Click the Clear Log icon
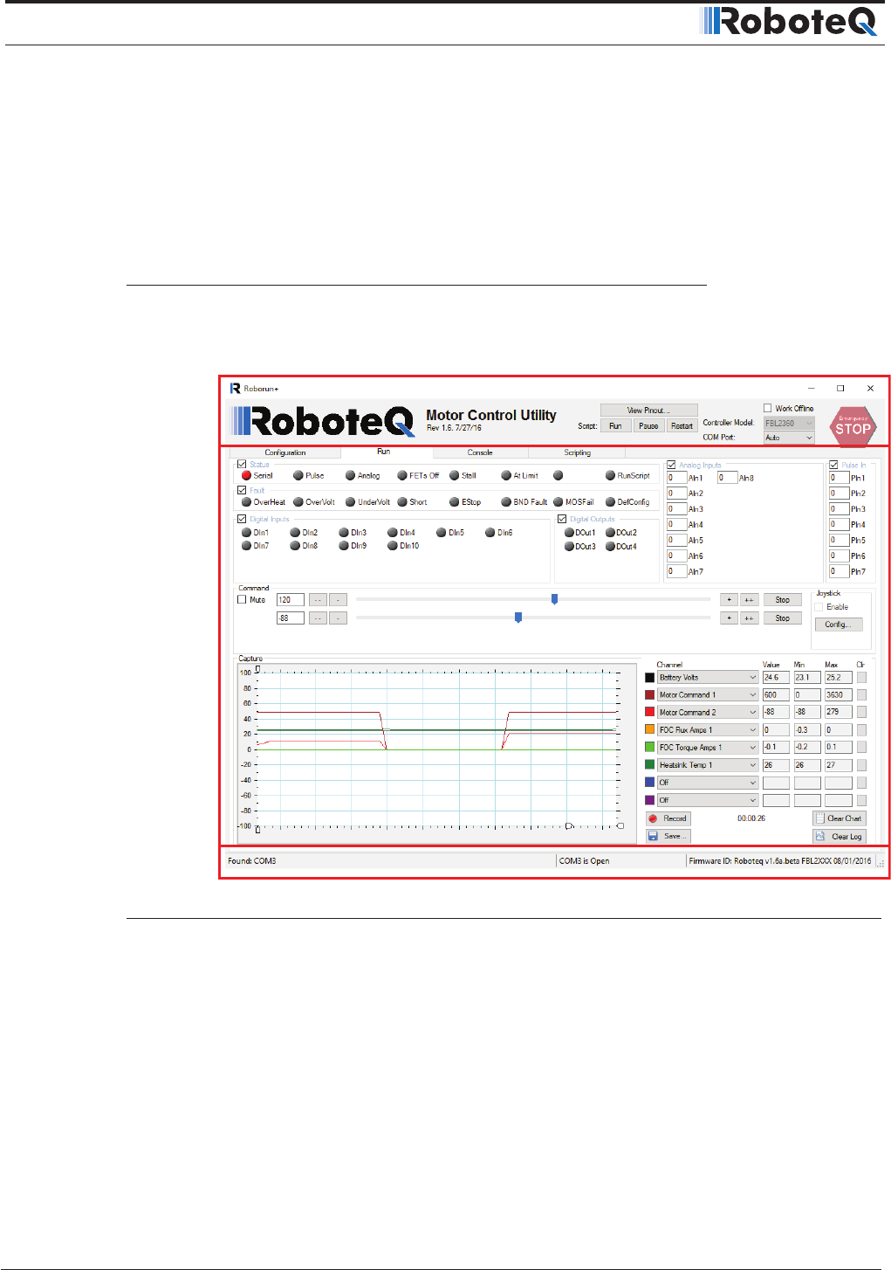 (x=819, y=836)
